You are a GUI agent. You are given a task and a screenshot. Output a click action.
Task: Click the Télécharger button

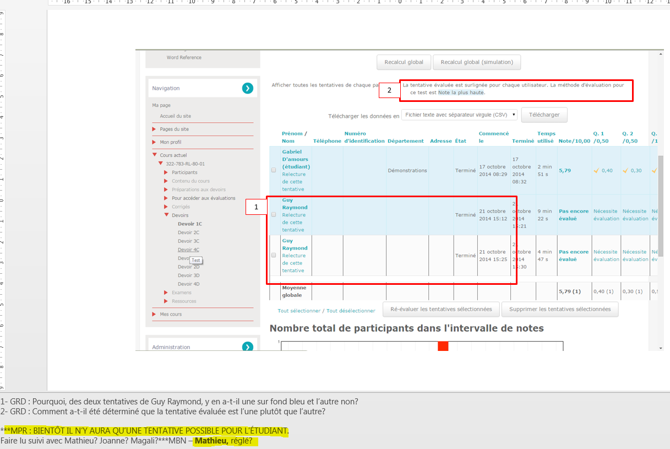coord(543,115)
